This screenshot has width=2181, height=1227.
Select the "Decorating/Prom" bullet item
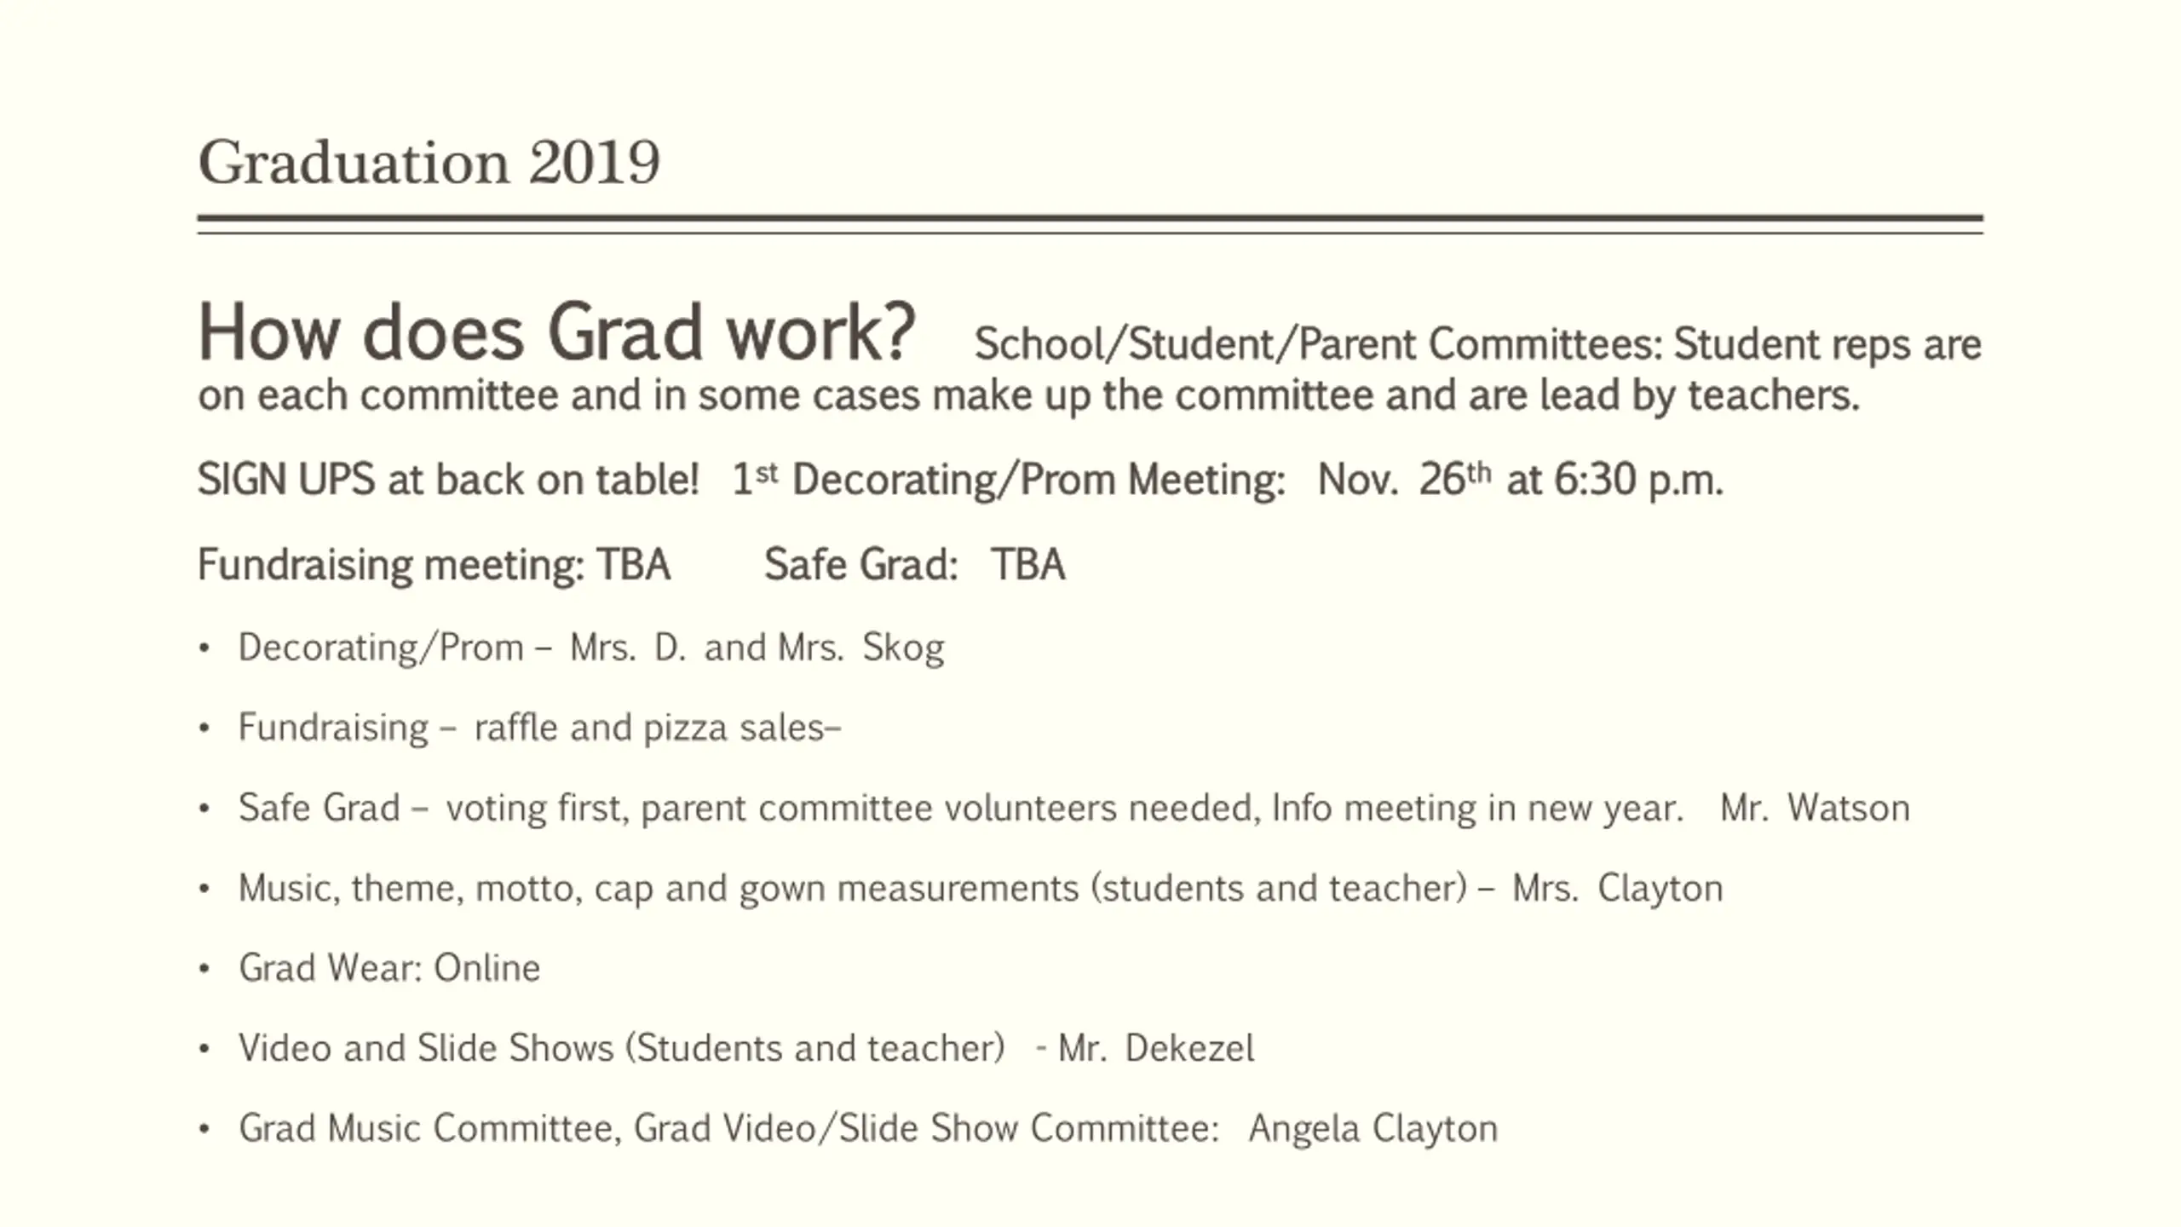(x=381, y=648)
